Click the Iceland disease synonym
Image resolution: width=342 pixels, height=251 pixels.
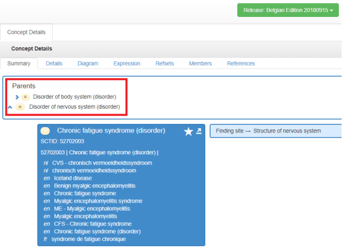[x=73, y=178]
